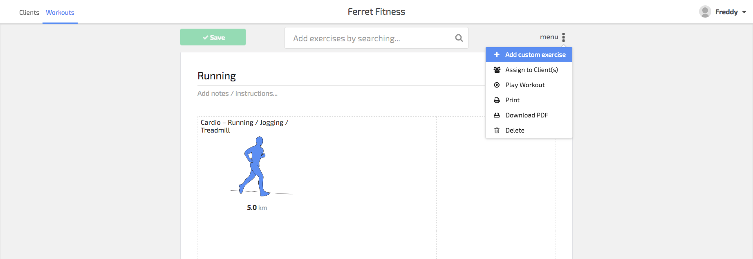Expand the Freddy account dropdown arrow
753x259 pixels.
pos(744,12)
